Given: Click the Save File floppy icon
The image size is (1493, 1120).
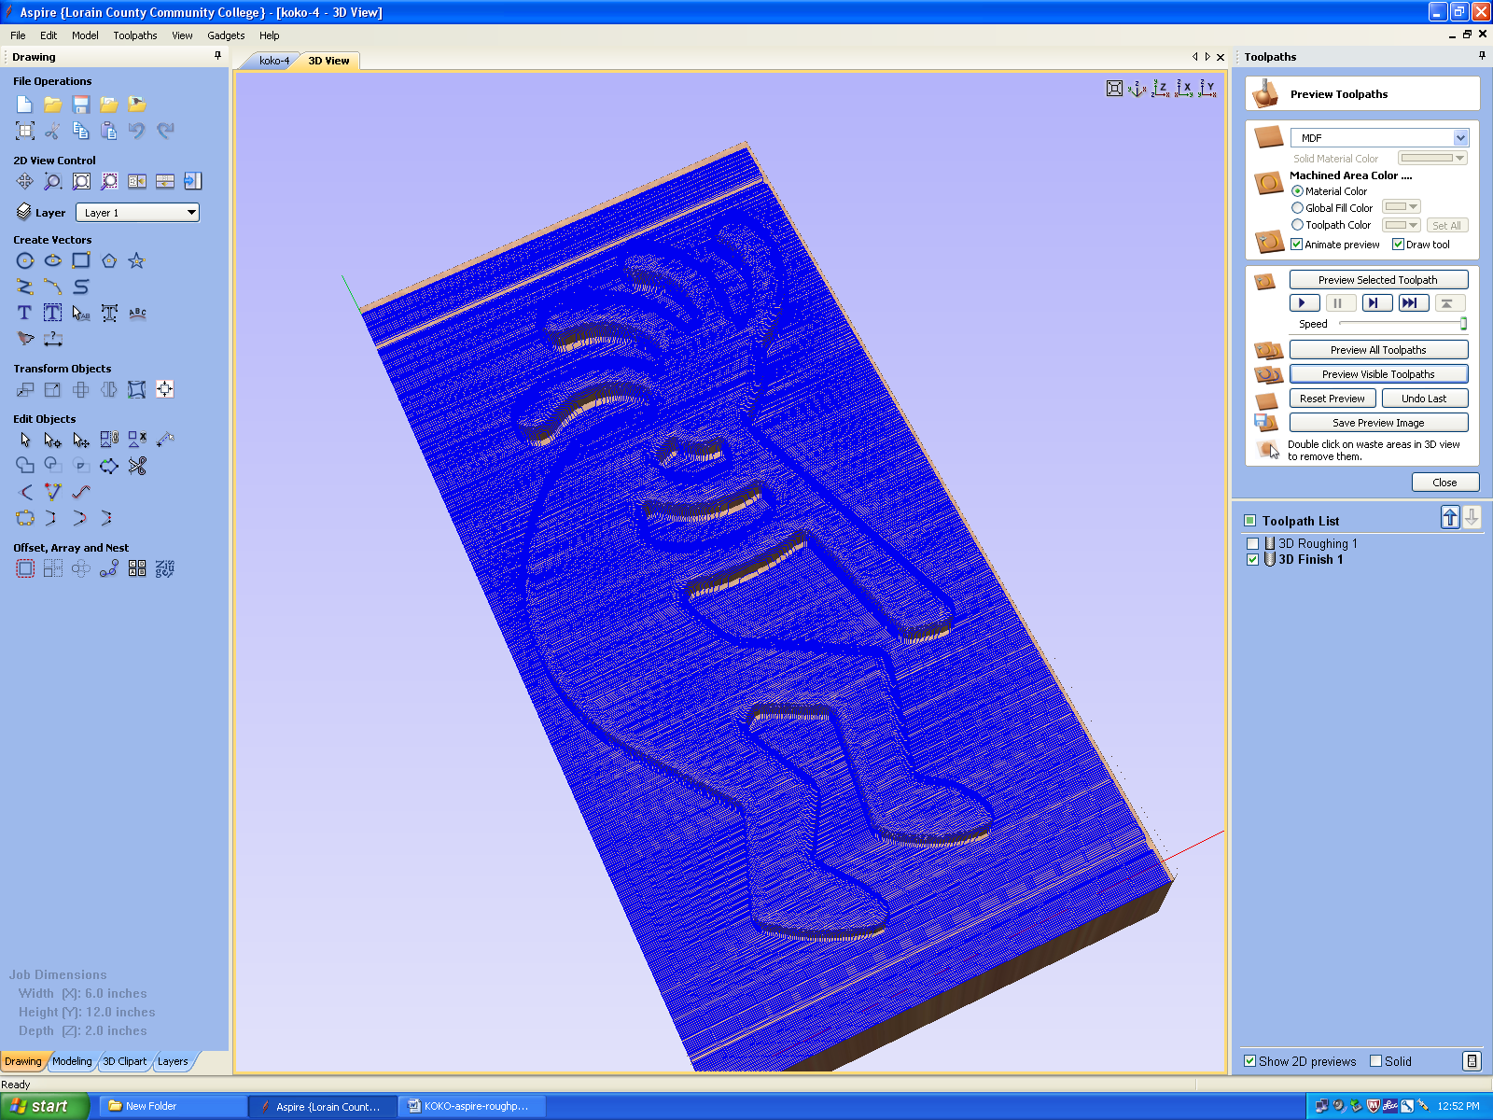Looking at the screenshot, I should tap(81, 105).
